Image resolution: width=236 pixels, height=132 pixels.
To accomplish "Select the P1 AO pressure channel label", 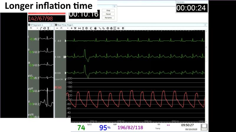I will [x=58, y=87].
